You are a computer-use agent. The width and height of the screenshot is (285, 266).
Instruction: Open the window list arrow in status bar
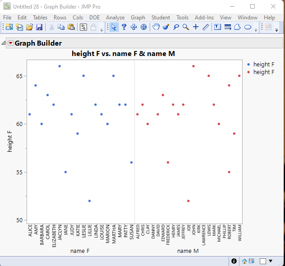click(x=271, y=261)
